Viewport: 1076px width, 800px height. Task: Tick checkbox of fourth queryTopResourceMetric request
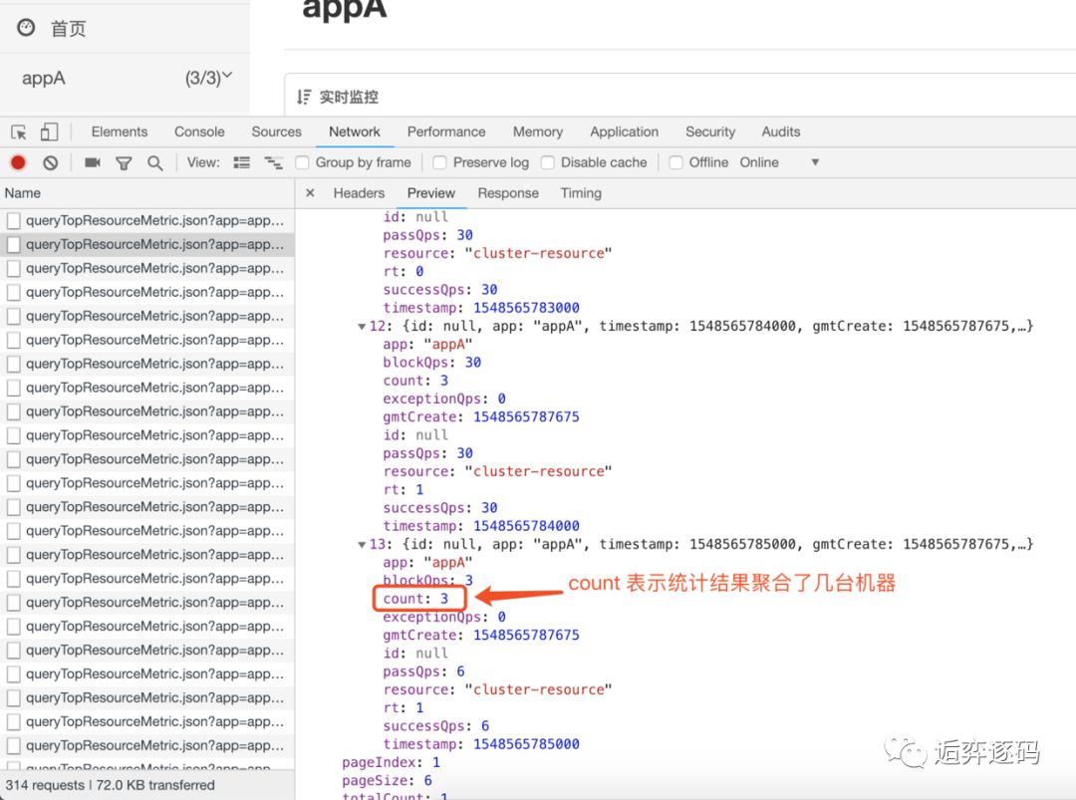(13, 293)
